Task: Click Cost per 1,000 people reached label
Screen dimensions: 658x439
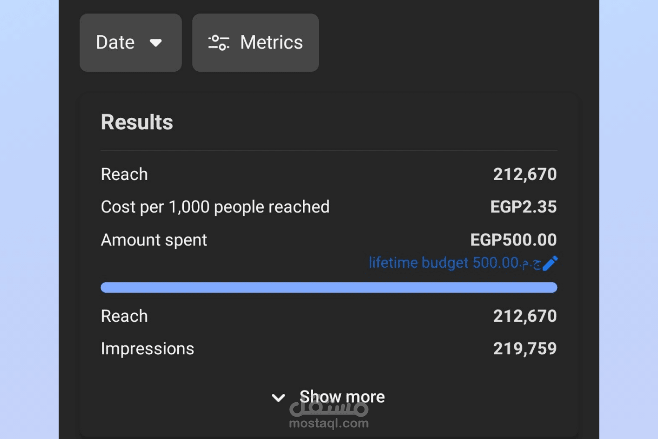Action: point(215,207)
